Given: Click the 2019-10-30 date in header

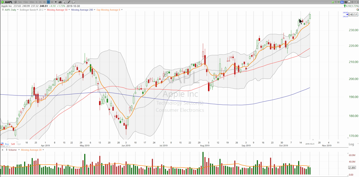Looking at the screenshot, I should pyautogui.click(x=73, y=6).
